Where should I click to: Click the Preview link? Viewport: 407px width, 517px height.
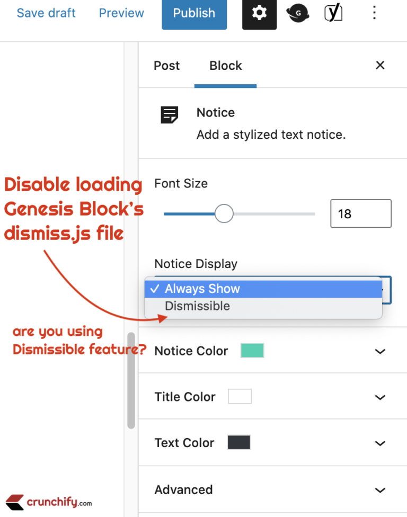[121, 13]
